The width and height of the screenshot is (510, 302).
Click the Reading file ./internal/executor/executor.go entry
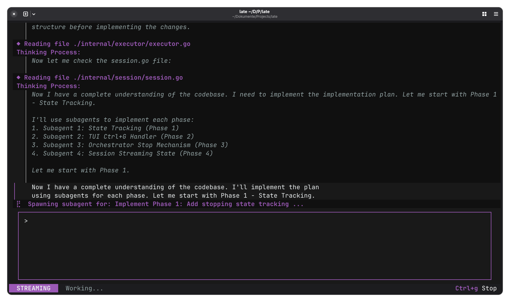[107, 44]
